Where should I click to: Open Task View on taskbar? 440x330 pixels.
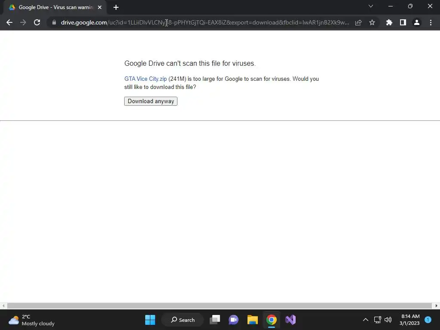pos(215,320)
